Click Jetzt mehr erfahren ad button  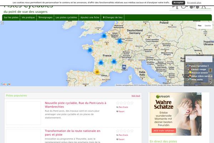tap(164, 131)
